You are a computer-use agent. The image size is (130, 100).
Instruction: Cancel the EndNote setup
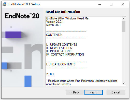coord(116,92)
